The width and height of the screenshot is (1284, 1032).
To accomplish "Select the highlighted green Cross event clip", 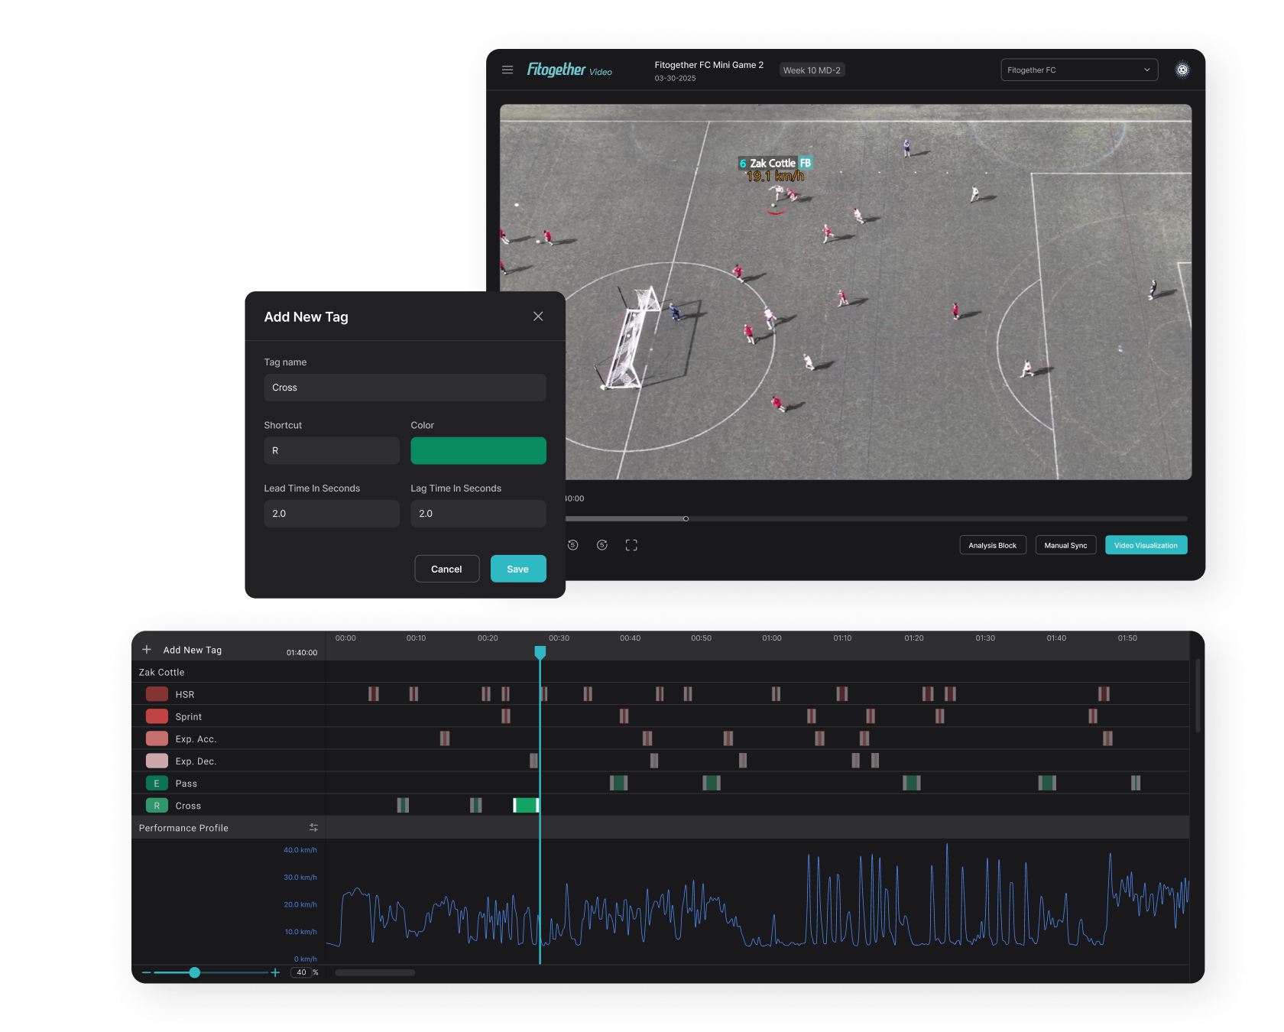I will 526,805.
